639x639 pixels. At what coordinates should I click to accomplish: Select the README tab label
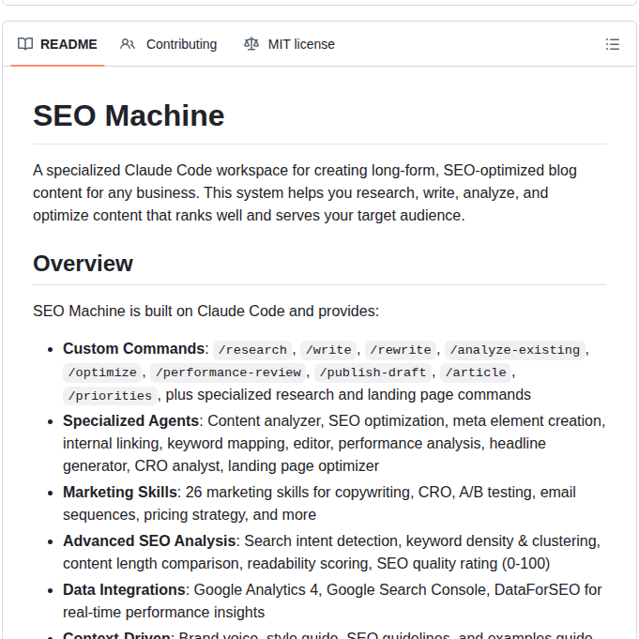68,44
